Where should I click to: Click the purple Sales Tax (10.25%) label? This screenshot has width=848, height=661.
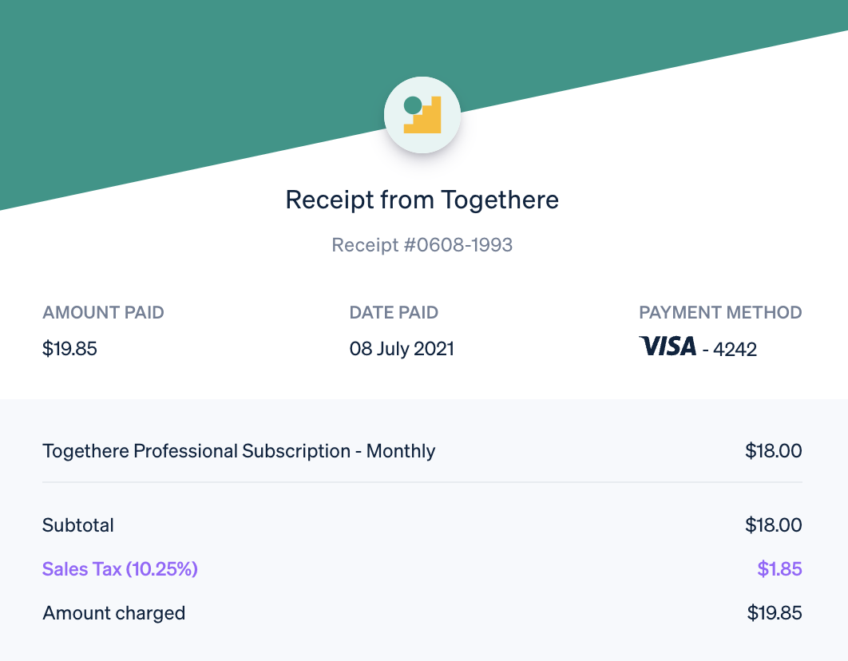point(120,569)
